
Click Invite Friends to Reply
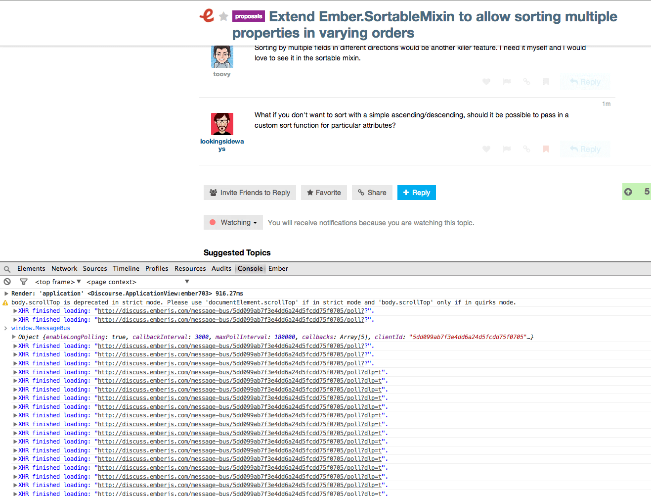(250, 193)
